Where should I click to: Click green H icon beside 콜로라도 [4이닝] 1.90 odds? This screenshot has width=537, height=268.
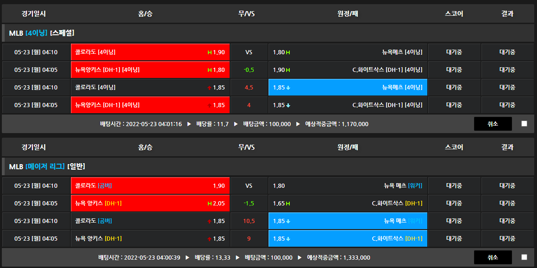point(209,52)
